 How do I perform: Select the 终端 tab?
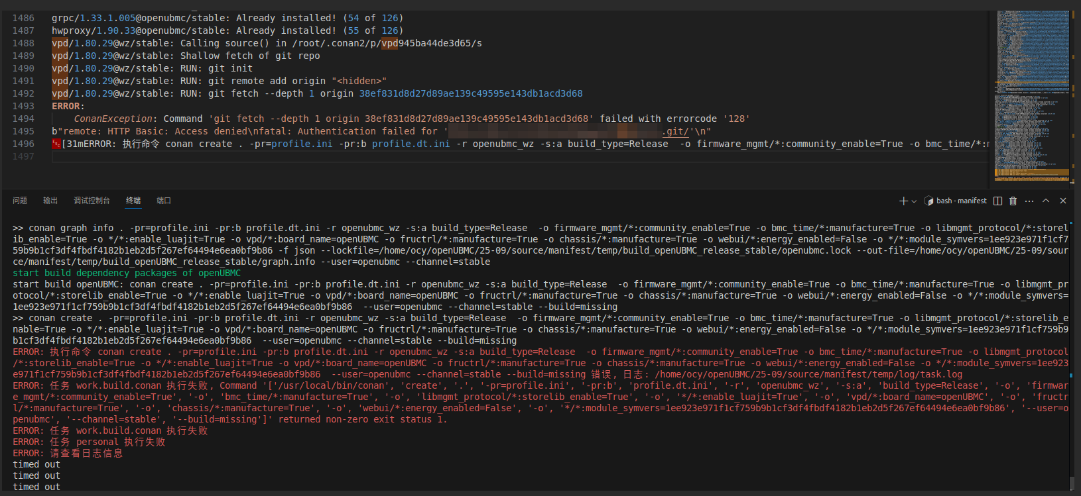(x=133, y=201)
